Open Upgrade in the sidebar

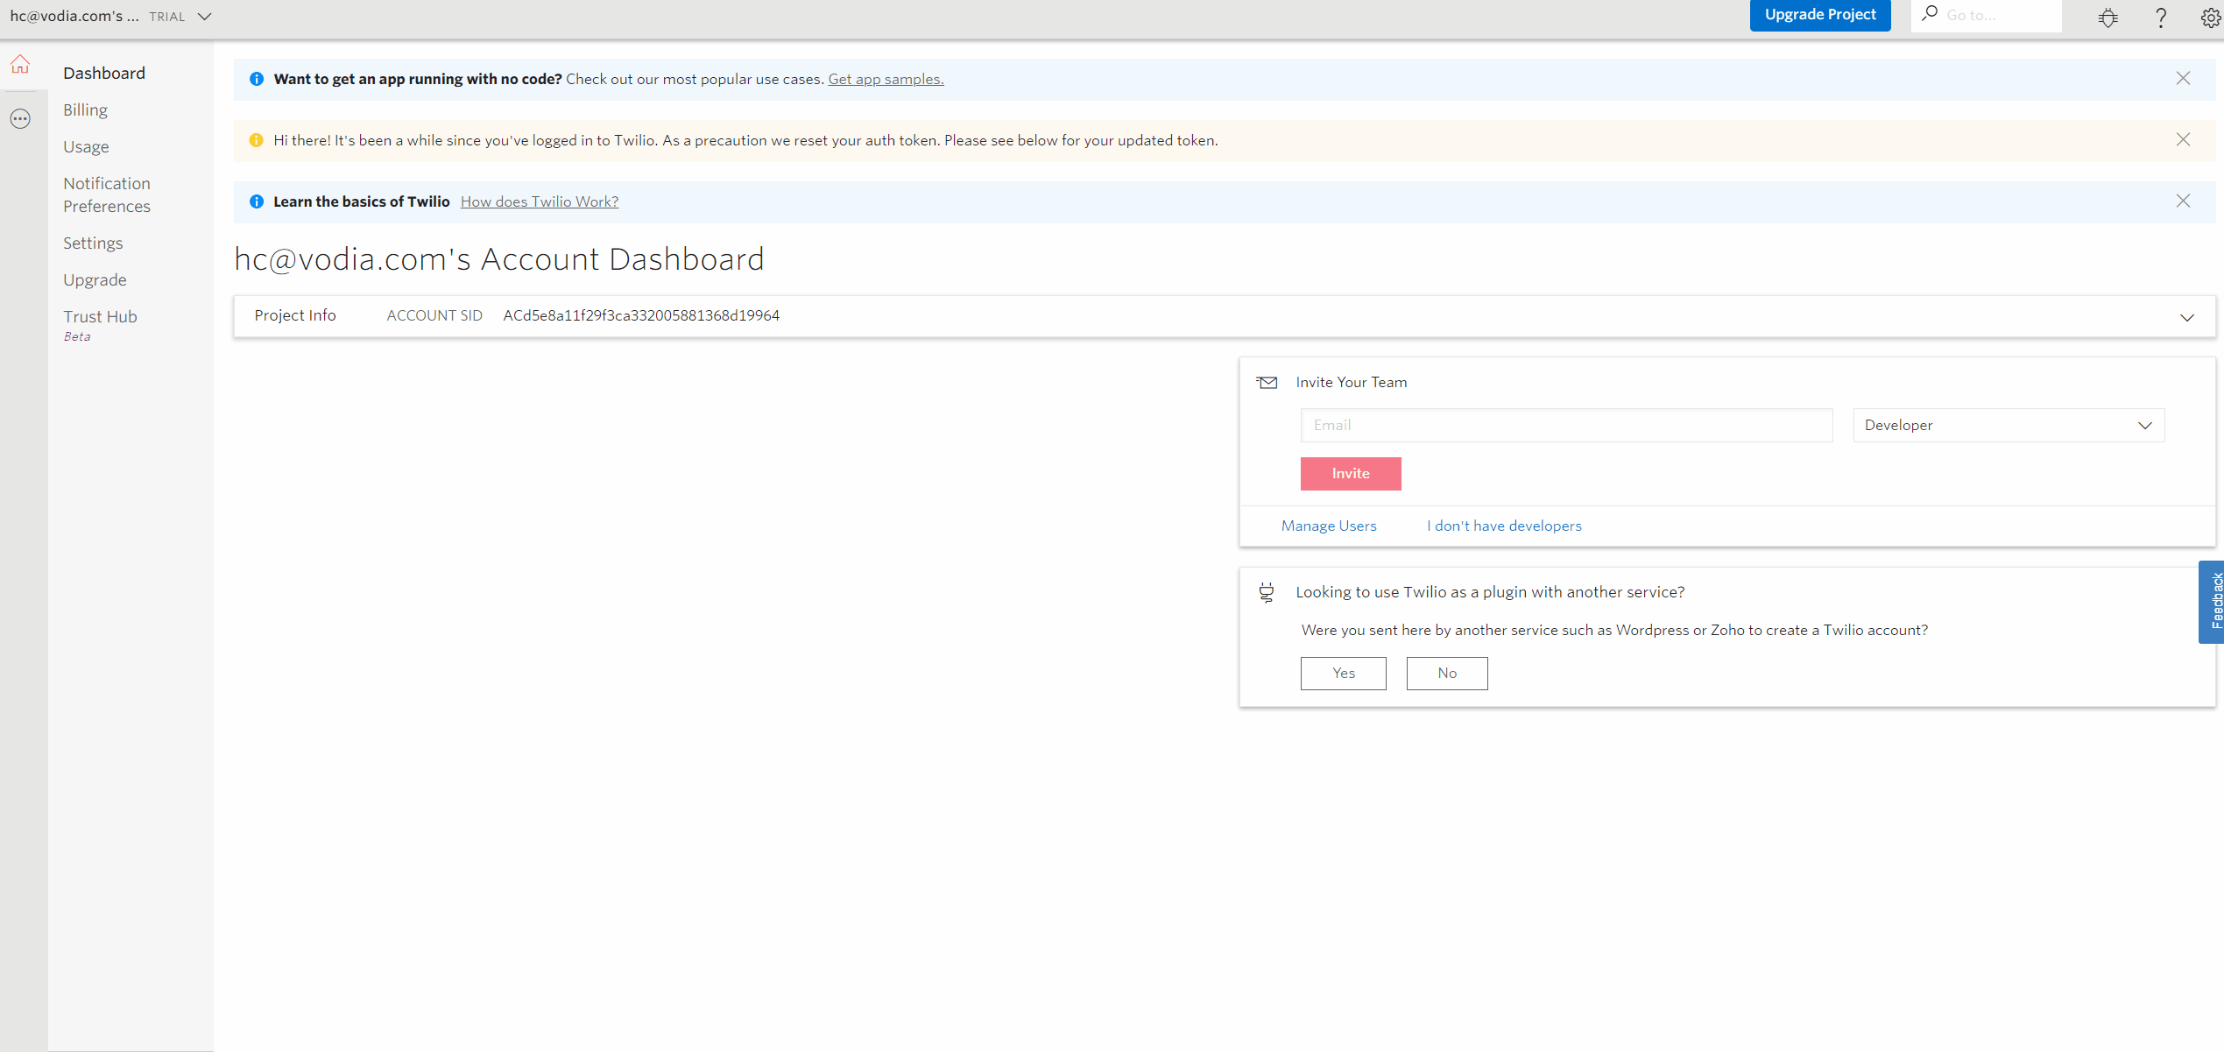[95, 279]
